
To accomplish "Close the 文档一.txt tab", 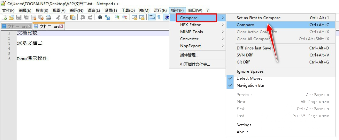I will [x=29, y=26].
